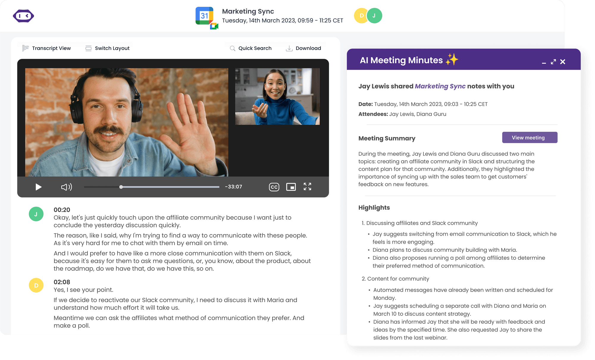
Task: Open Quick Search with the magnifier icon
Action: (x=232, y=48)
